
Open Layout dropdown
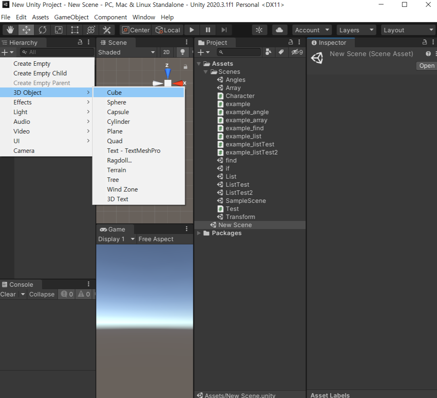(408, 30)
